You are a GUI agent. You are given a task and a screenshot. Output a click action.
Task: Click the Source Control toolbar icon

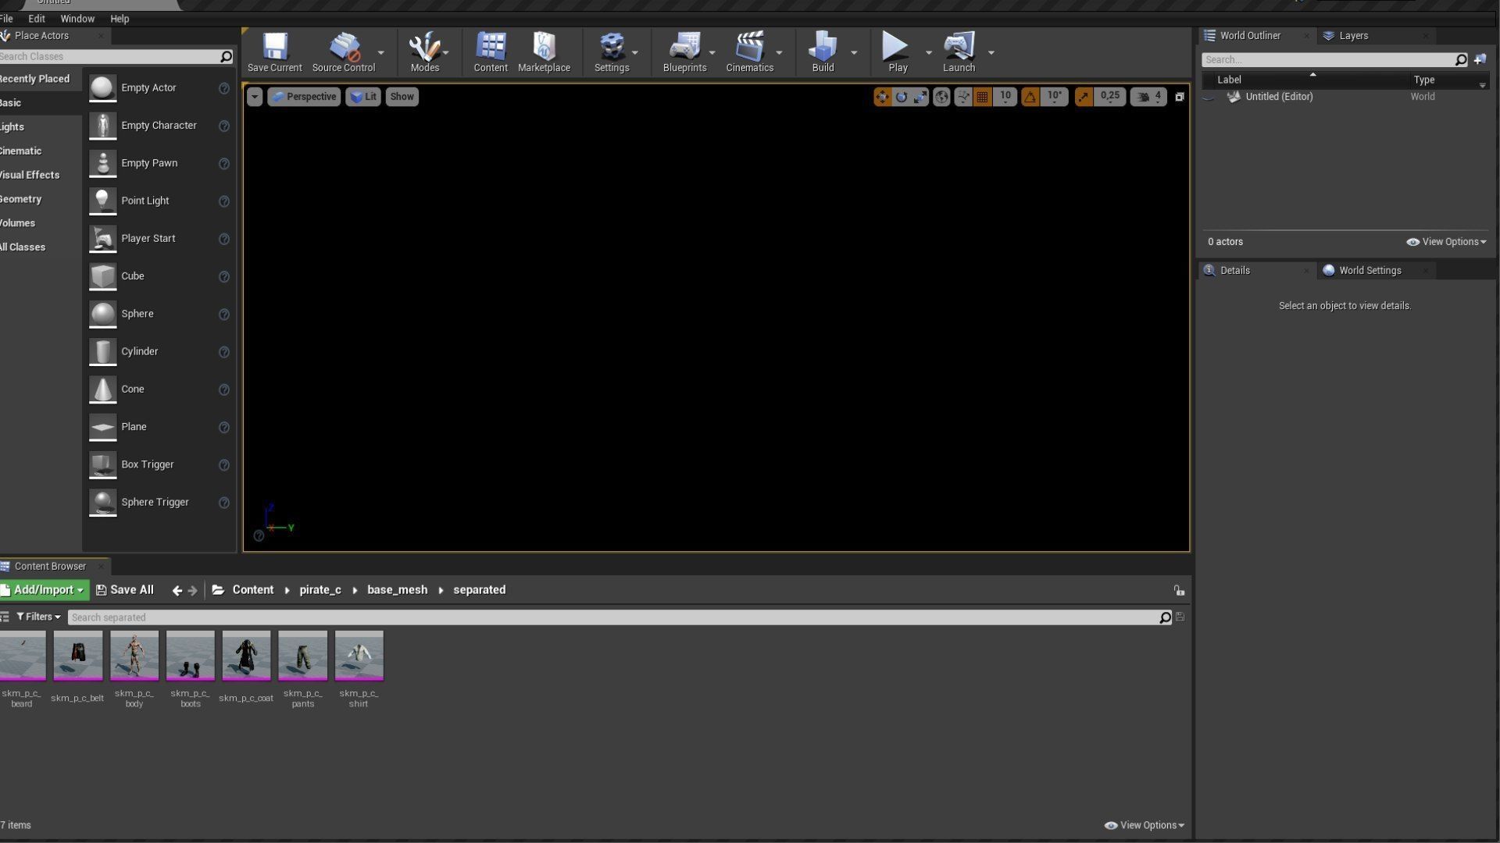coord(343,52)
